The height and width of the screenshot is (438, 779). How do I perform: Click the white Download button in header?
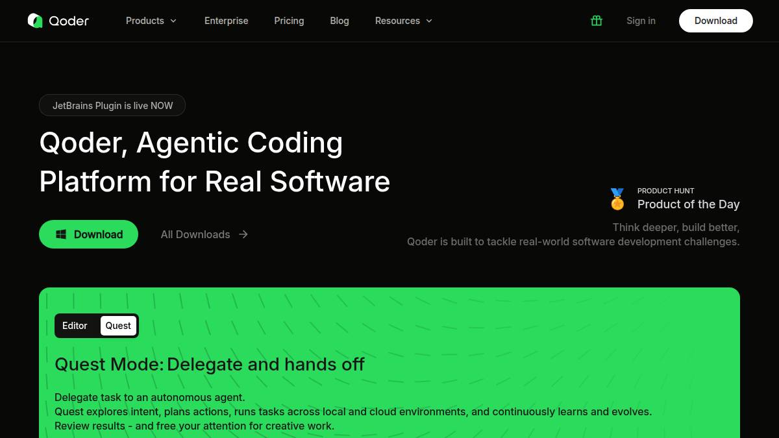point(716,21)
